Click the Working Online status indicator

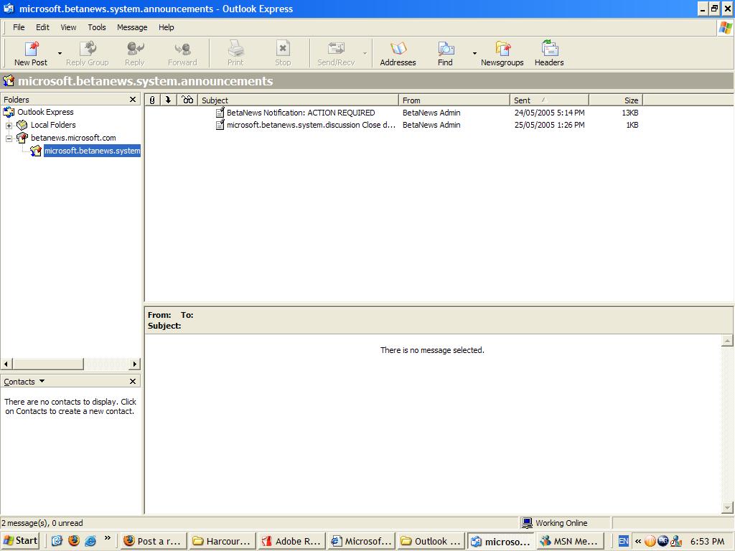(555, 523)
